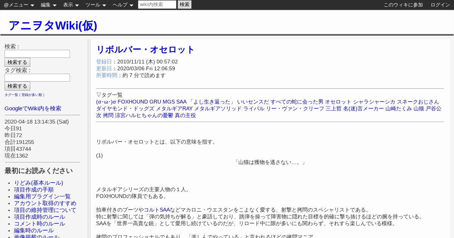Click the いいセンスだ tag
Screen dimensions: 454x238
tap(253, 102)
